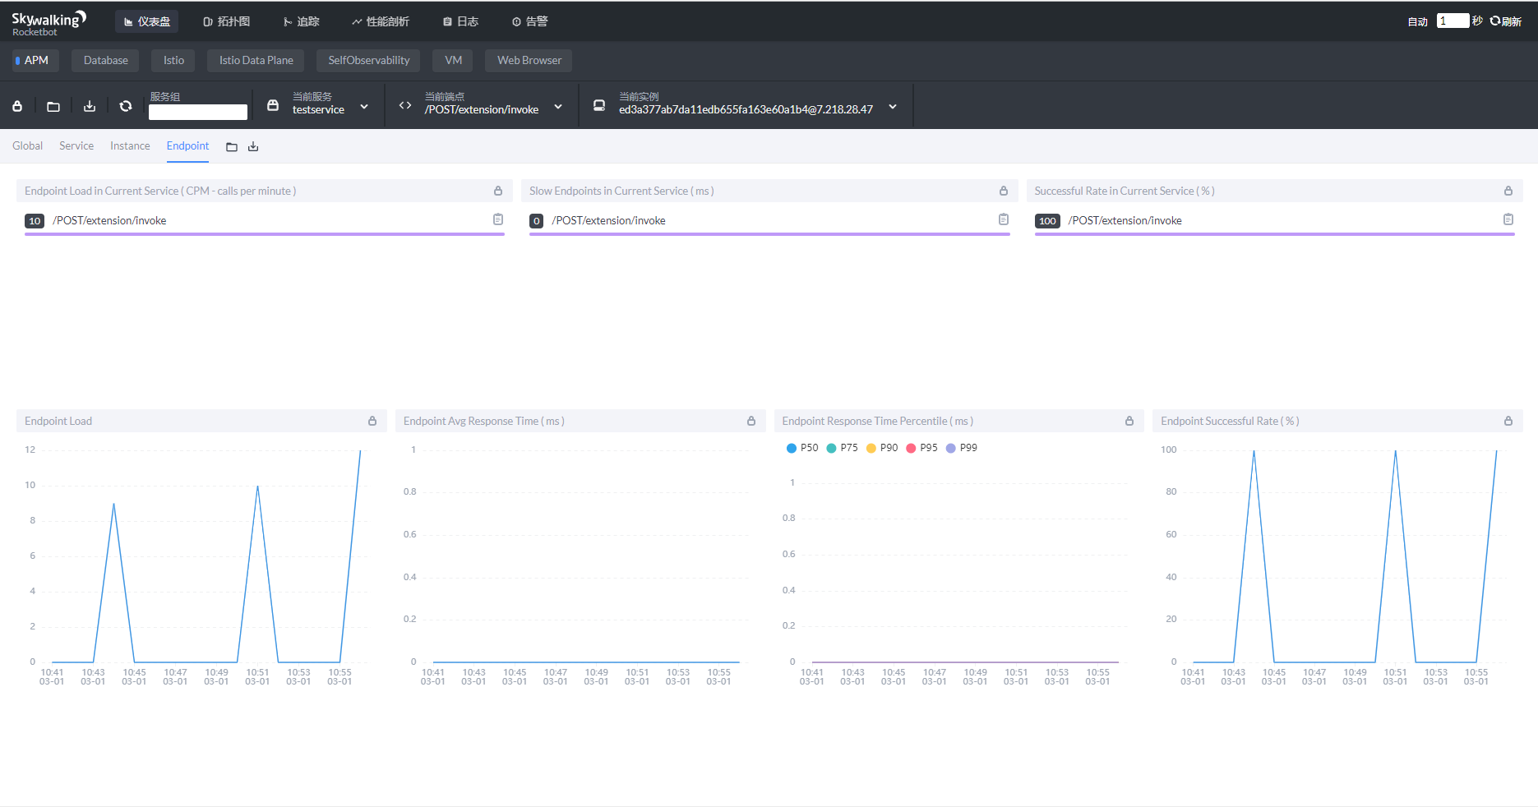
Task: Click the download export icon in toolbar
Action: (x=90, y=106)
